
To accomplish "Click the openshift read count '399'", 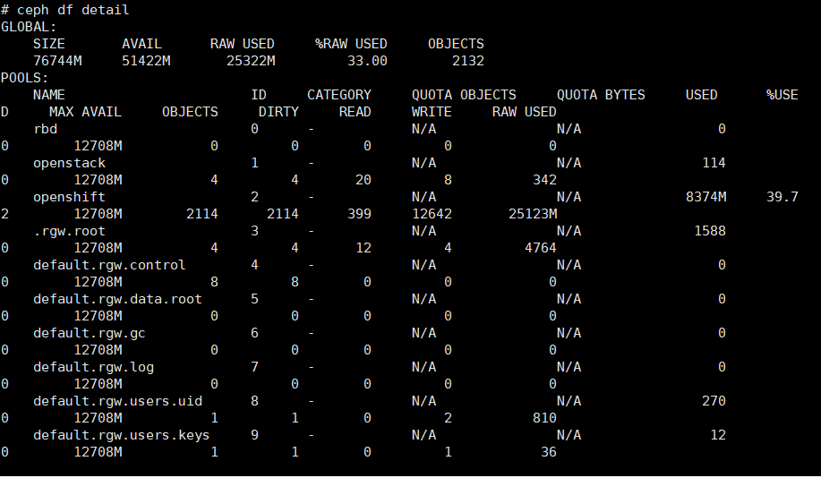I will tap(359, 214).
